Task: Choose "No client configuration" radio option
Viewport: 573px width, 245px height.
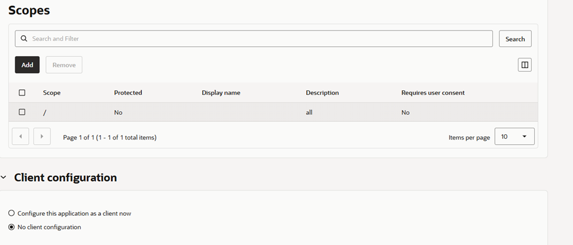Action: 12,227
